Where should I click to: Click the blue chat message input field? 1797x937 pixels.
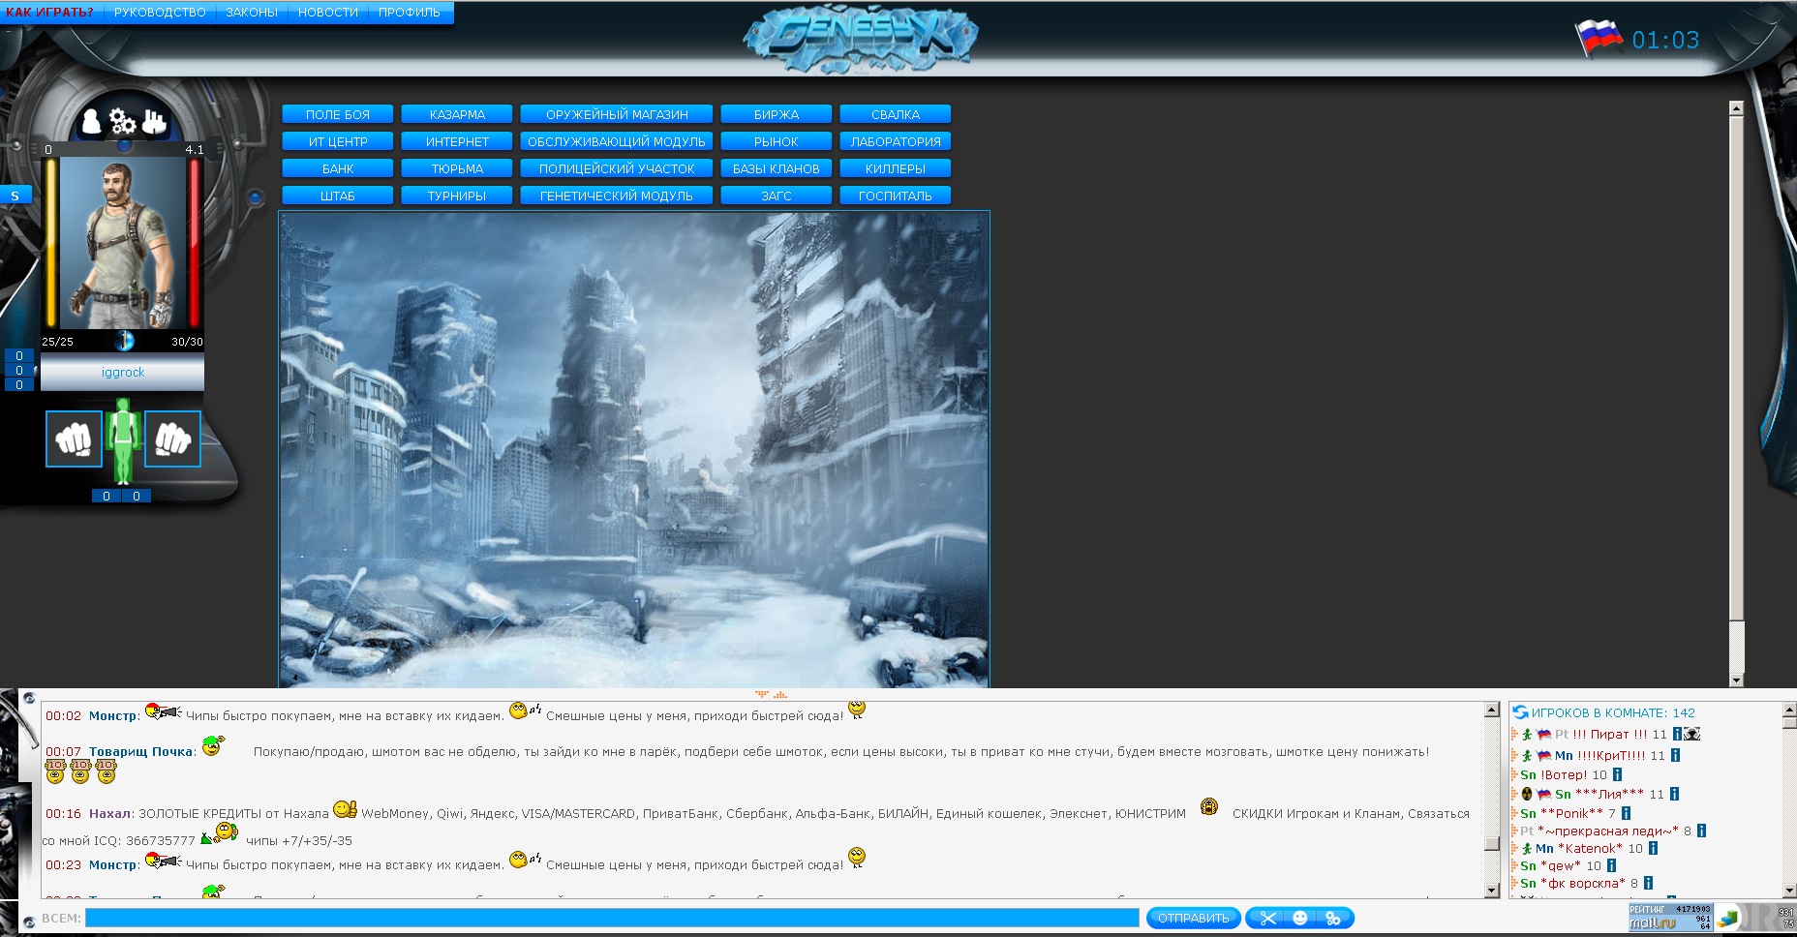[612, 918]
